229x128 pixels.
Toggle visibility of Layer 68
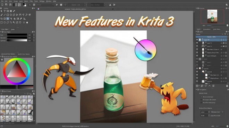[197, 72]
